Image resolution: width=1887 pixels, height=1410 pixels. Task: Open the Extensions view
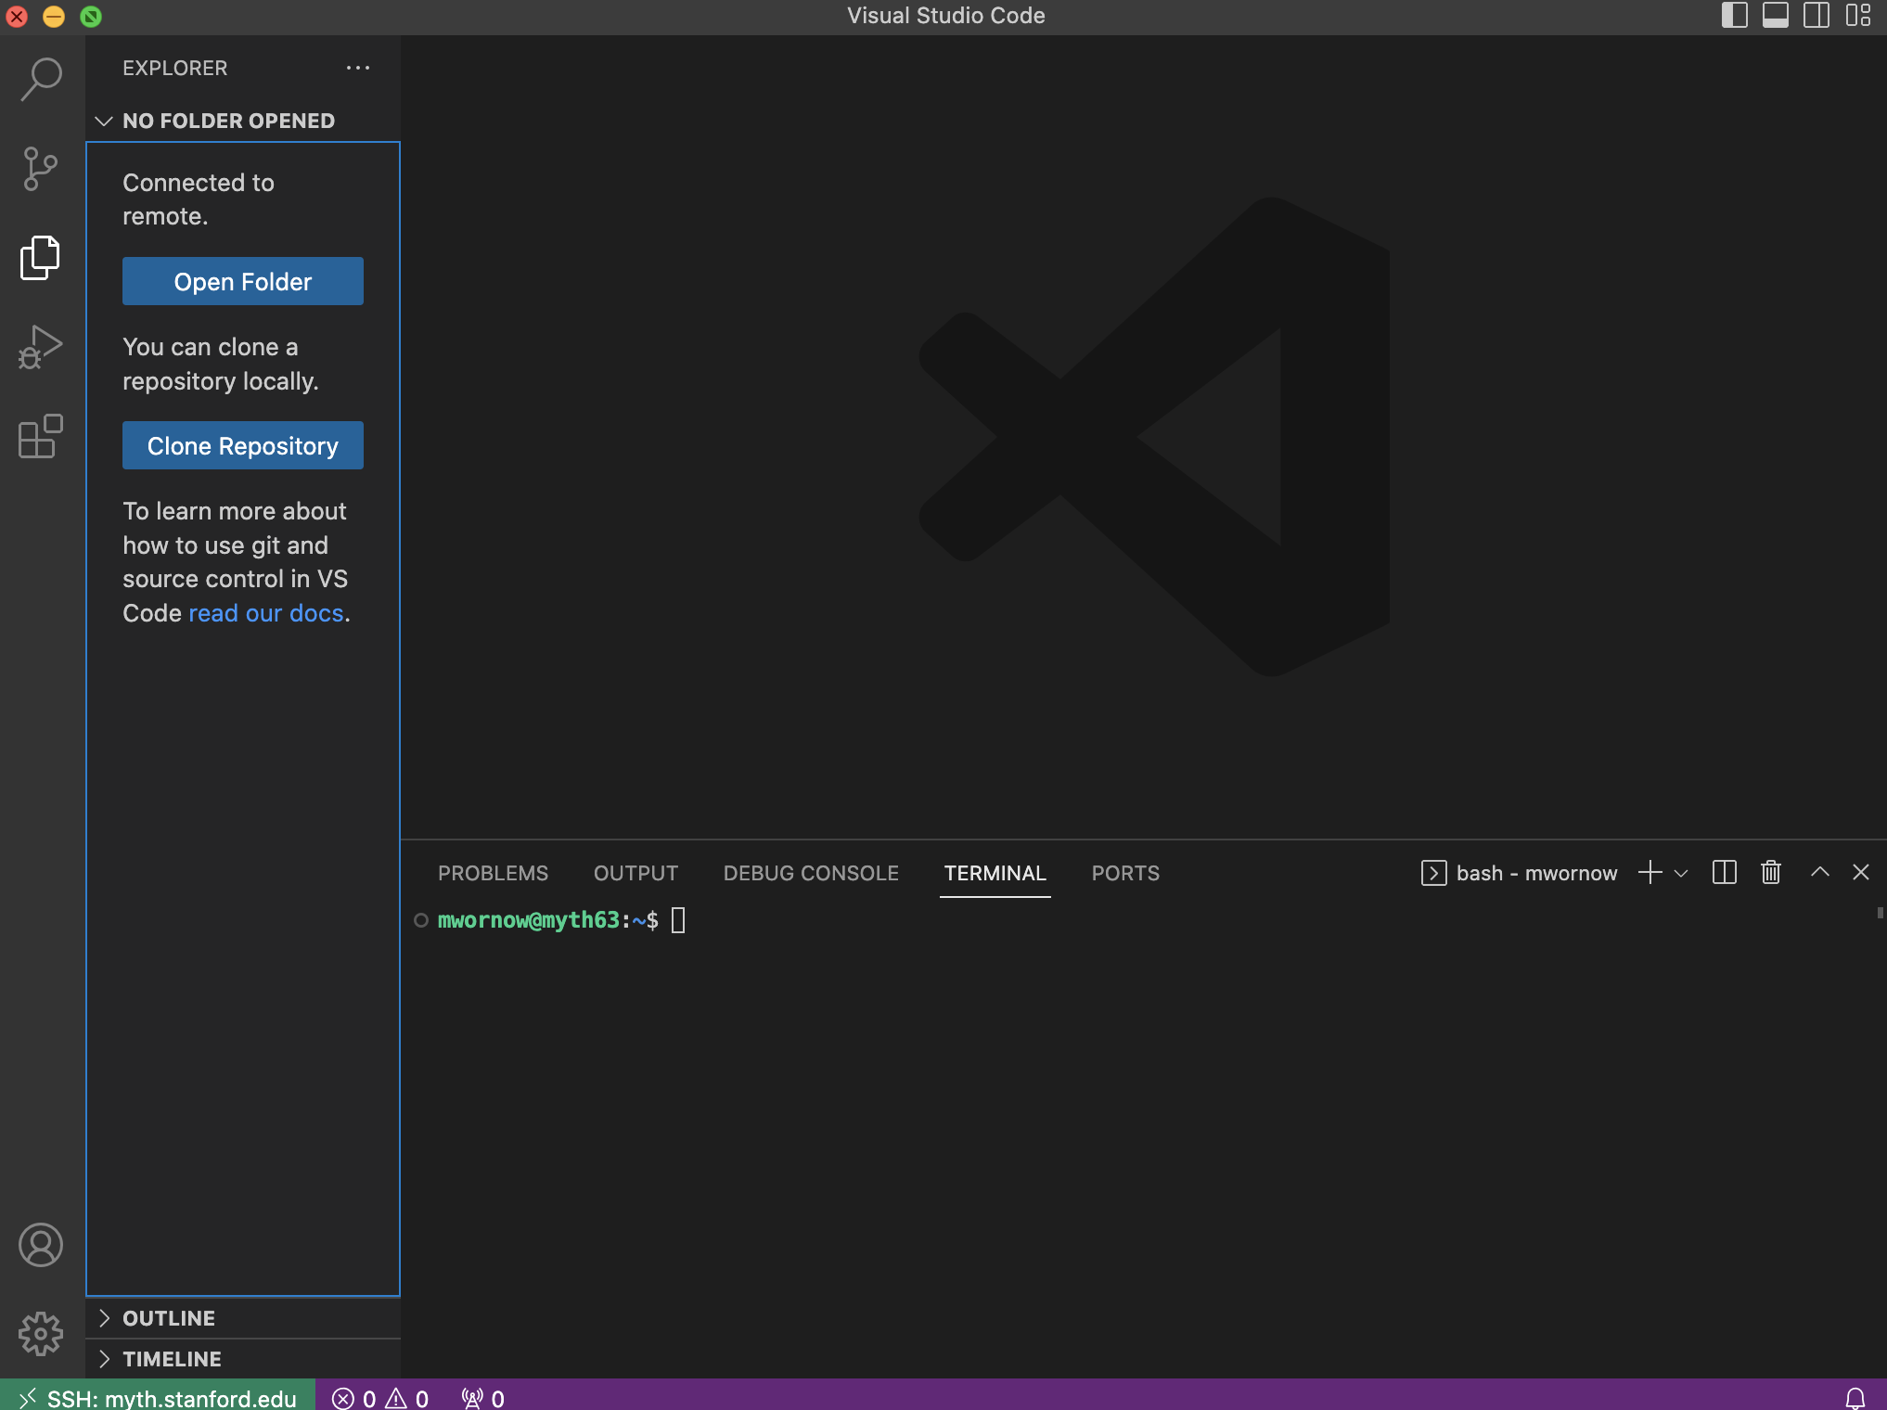41,436
